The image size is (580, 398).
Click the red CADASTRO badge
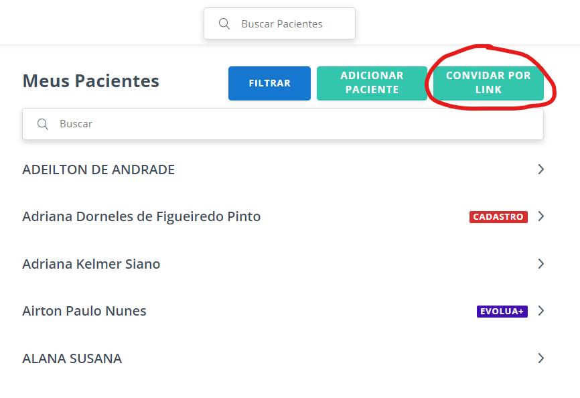[498, 216]
